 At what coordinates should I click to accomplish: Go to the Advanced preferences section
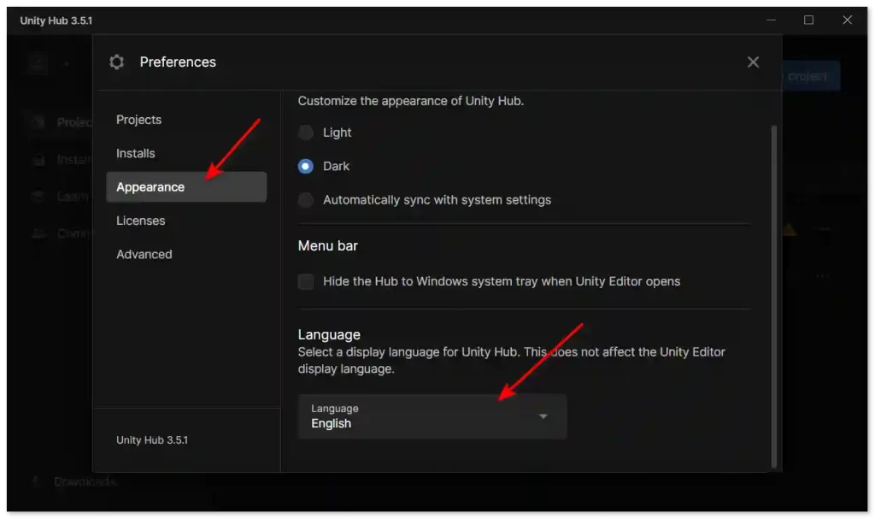(144, 254)
